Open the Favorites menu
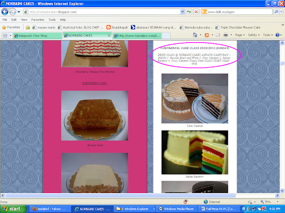 37,20
